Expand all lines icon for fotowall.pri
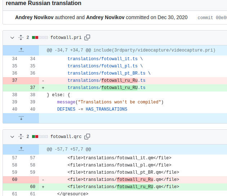This screenshot has height=196, width=227. [21, 37]
